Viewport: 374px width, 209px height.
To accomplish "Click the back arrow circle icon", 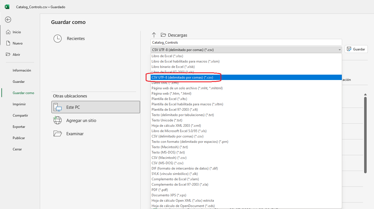I will click(8, 19).
